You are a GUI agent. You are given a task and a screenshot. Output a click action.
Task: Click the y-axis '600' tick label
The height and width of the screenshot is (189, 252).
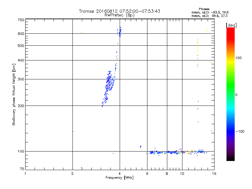21,34
